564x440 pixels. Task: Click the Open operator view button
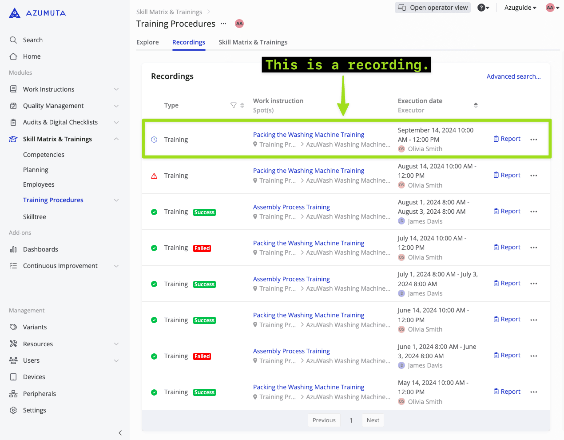click(433, 8)
